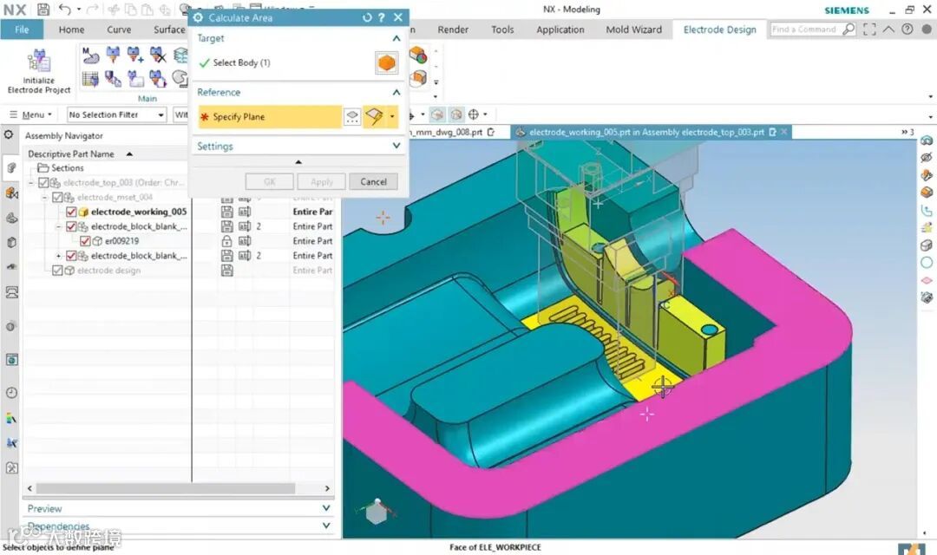The width and height of the screenshot is (937, 555).
Task: Click the circle icon on right toolbar
Action: [927, 262]
